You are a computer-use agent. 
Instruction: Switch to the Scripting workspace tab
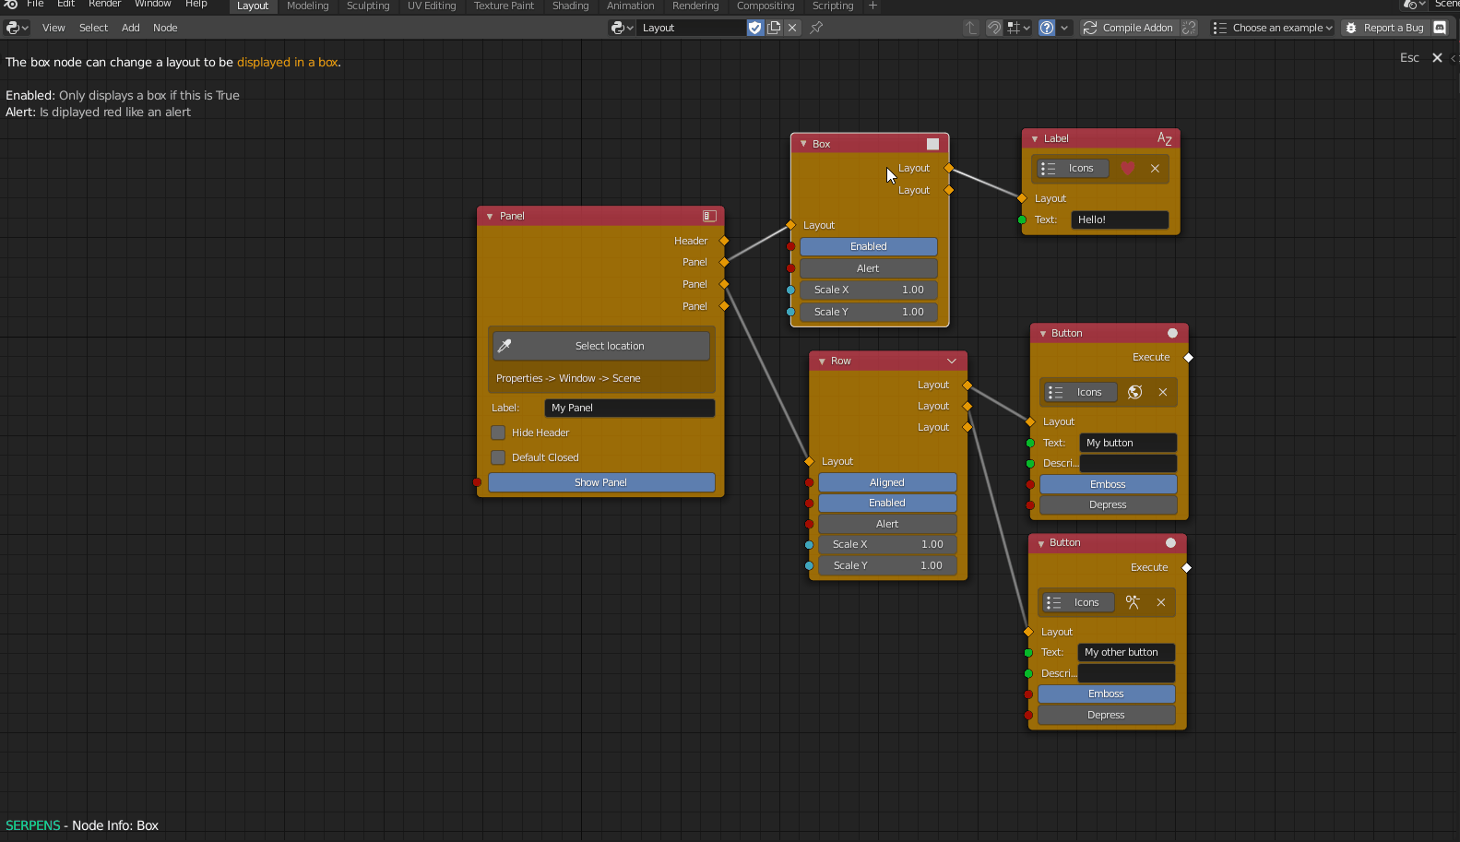click(x=833, y=6)
